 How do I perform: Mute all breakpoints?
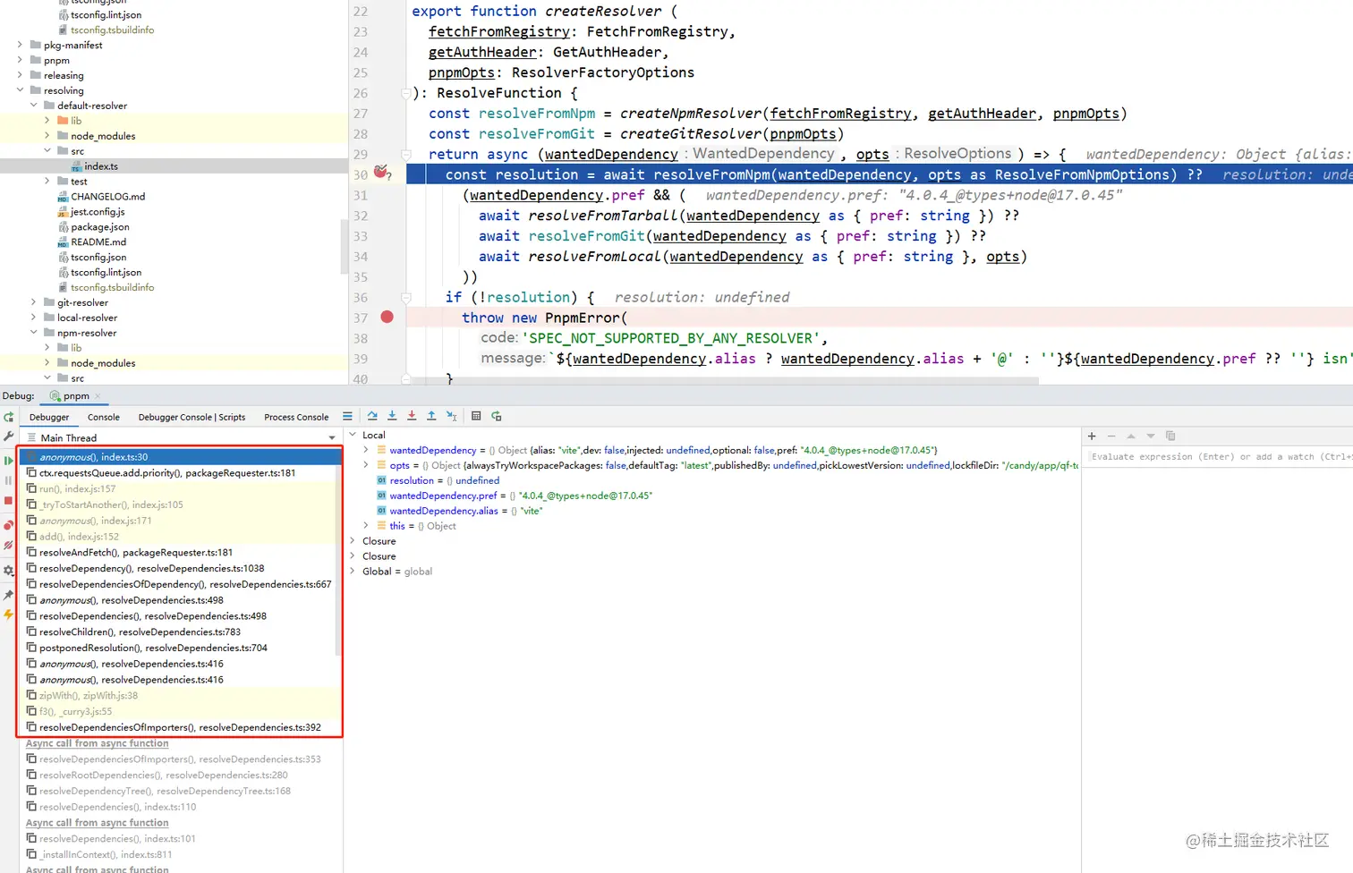click(9, 545)
